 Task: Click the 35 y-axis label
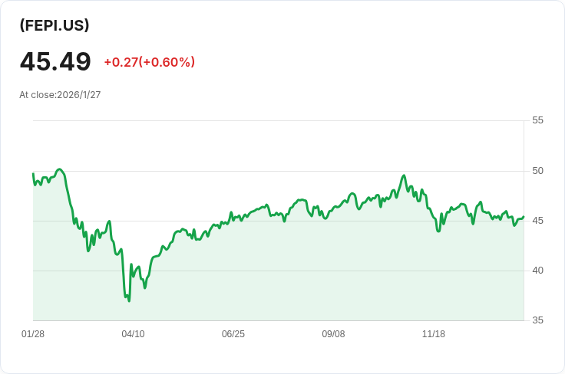coord(537,320)
